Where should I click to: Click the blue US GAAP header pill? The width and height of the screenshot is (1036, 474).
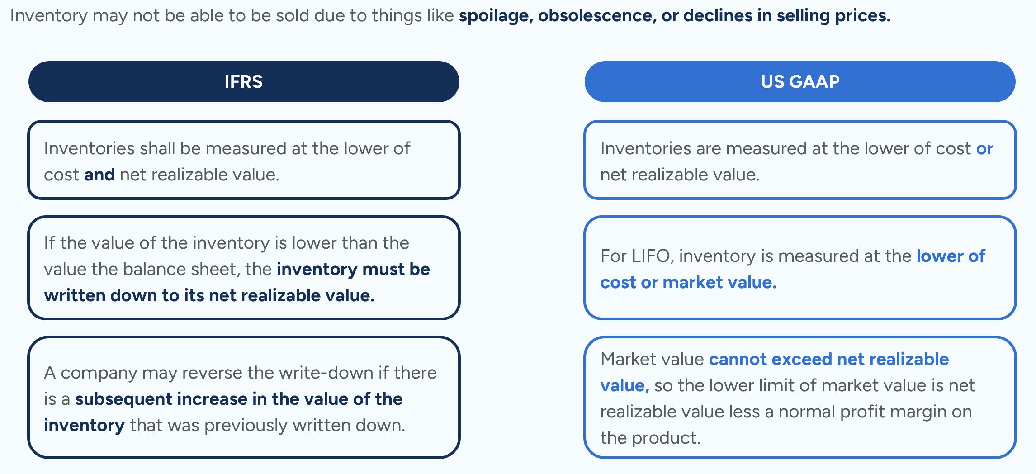799,82
